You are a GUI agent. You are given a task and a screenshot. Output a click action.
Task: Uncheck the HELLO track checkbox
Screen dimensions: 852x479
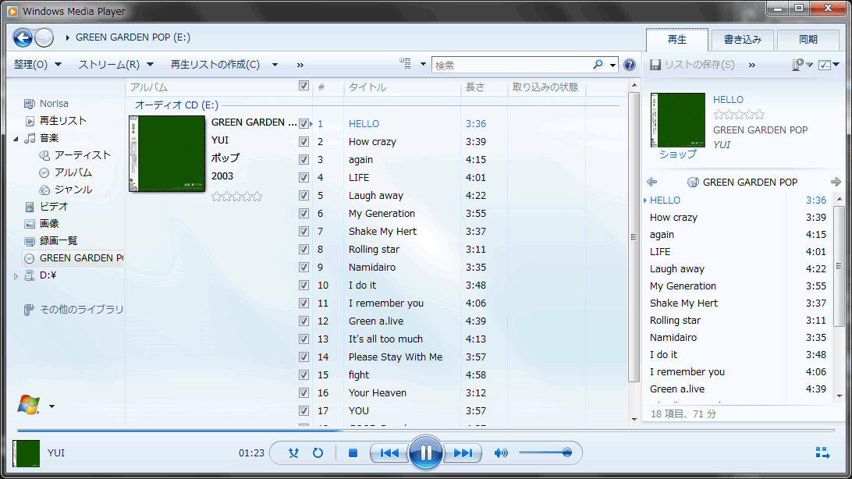coord(304,123)
